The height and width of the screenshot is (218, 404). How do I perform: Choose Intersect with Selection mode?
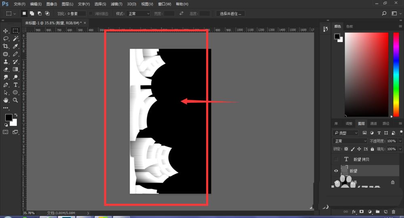point(47,13)
